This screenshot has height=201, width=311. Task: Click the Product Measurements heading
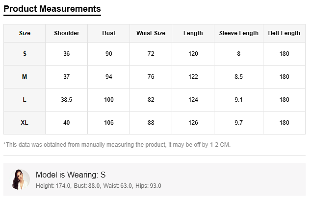52,9
